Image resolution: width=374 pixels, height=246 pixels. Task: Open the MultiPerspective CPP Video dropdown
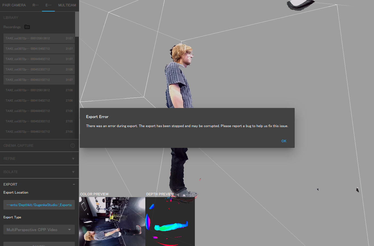39,230
